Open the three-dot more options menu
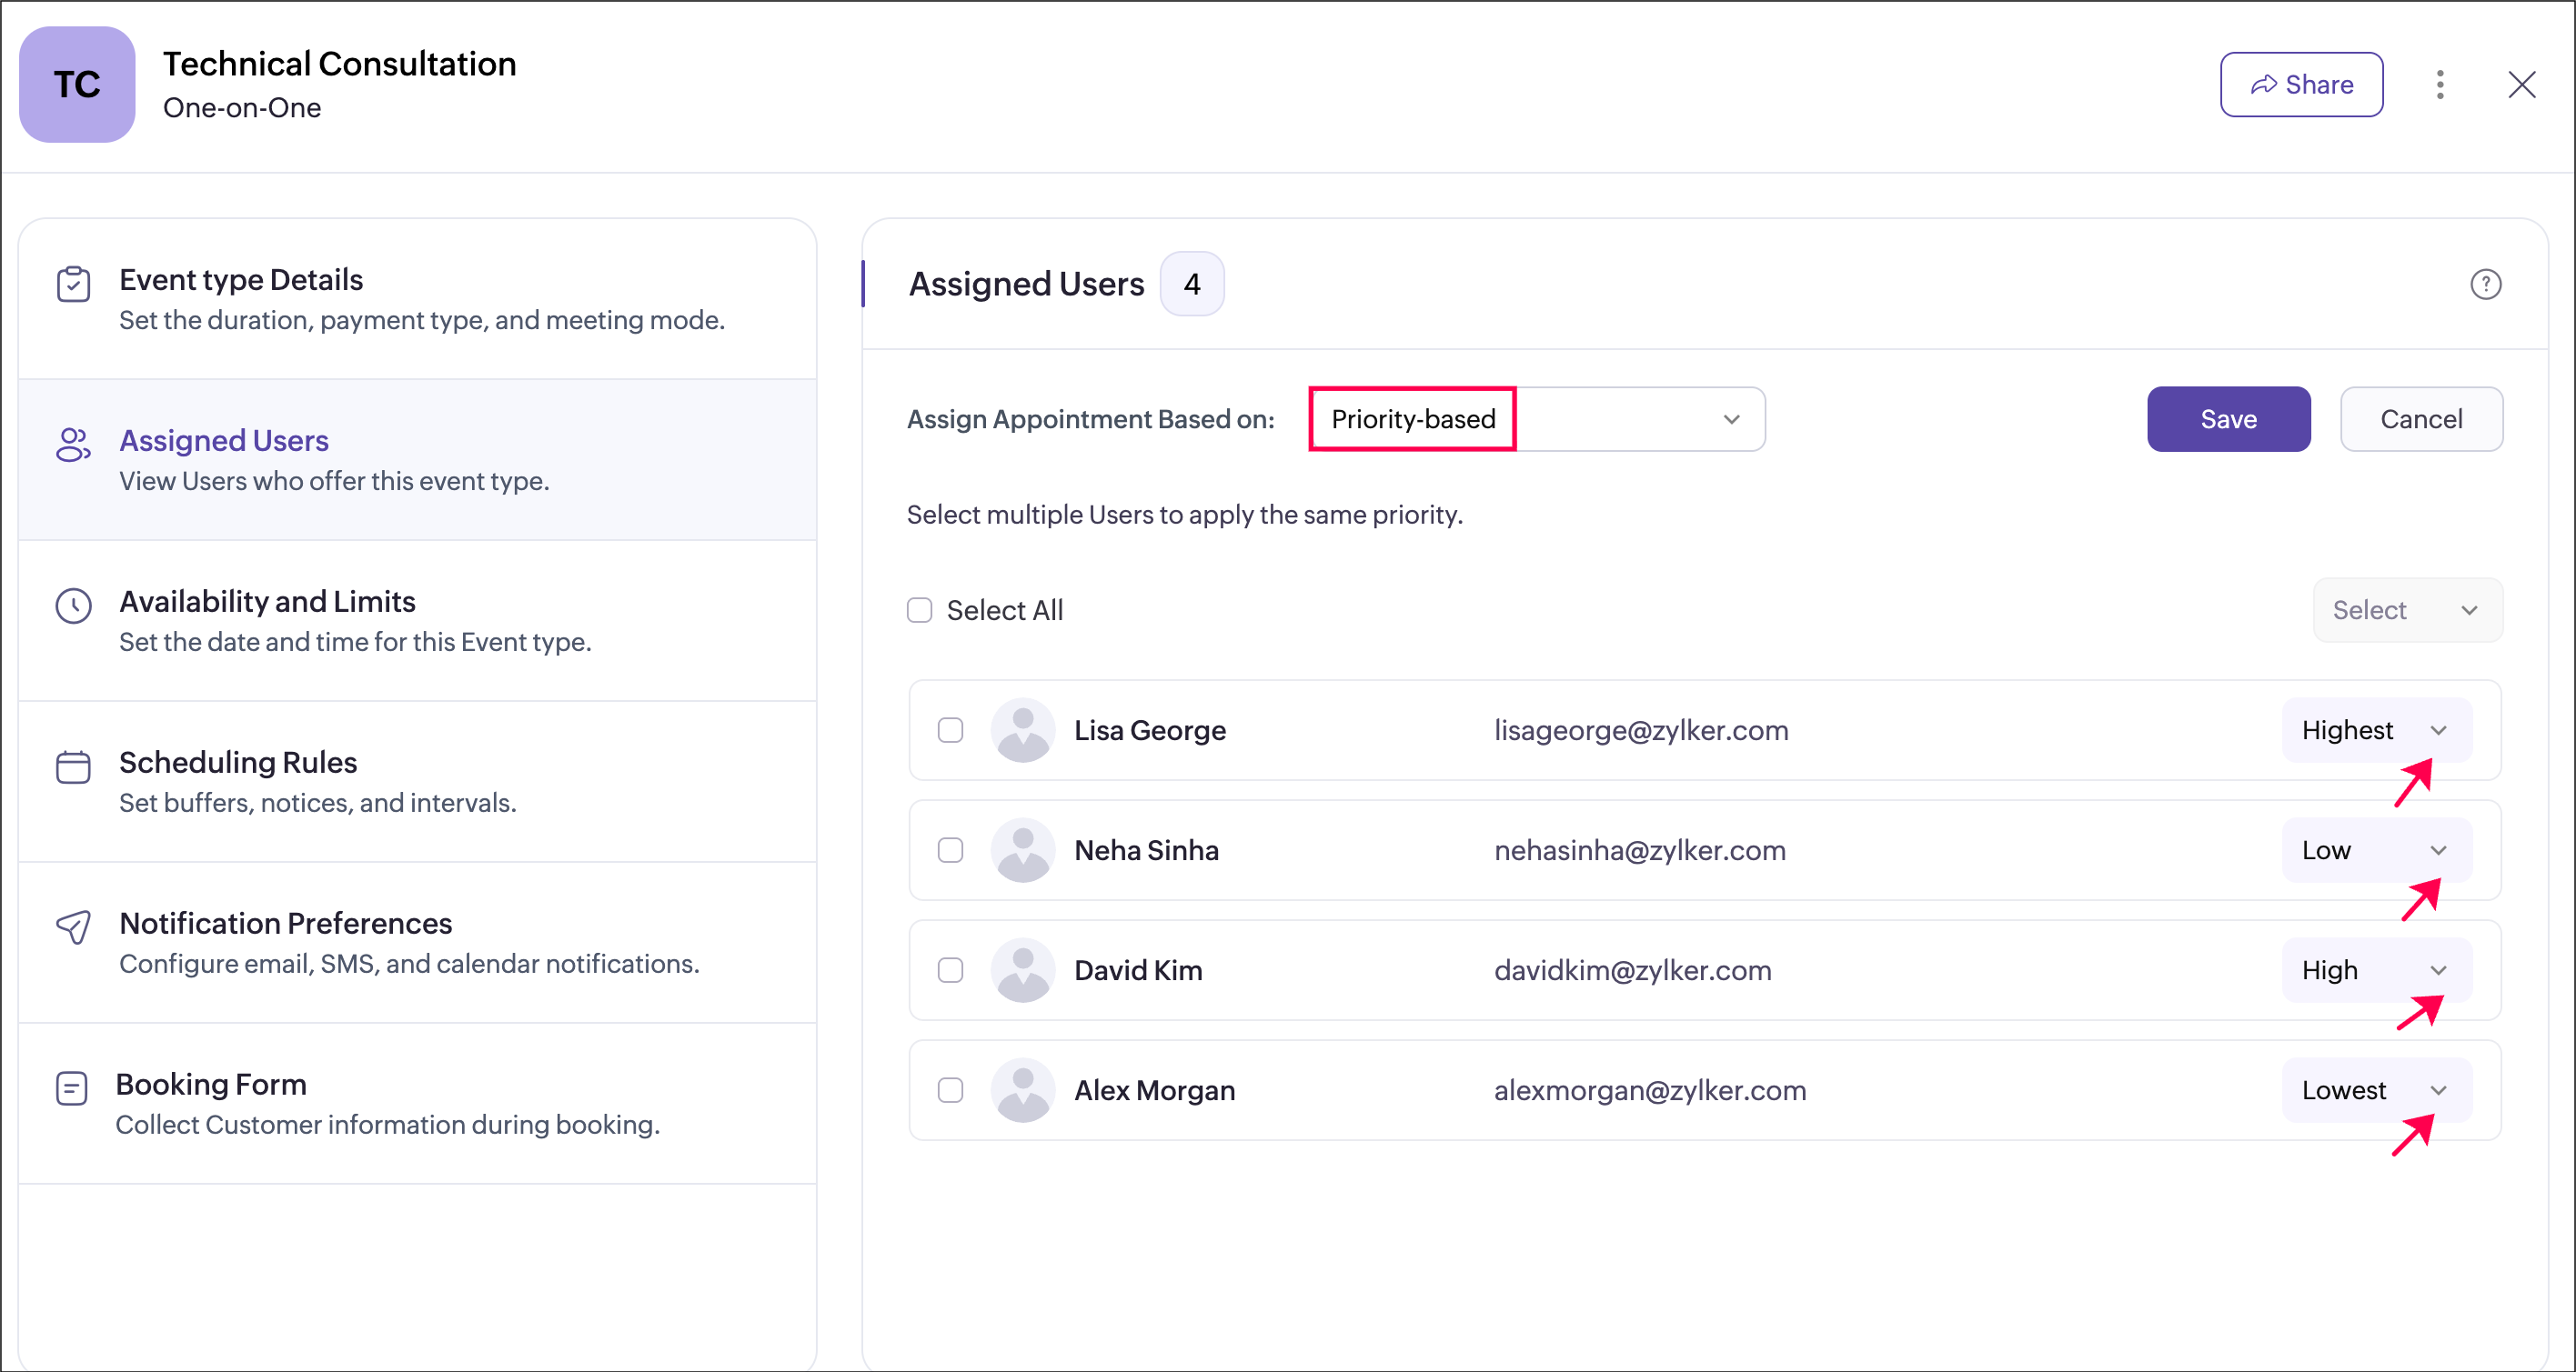 point(2440,85)
